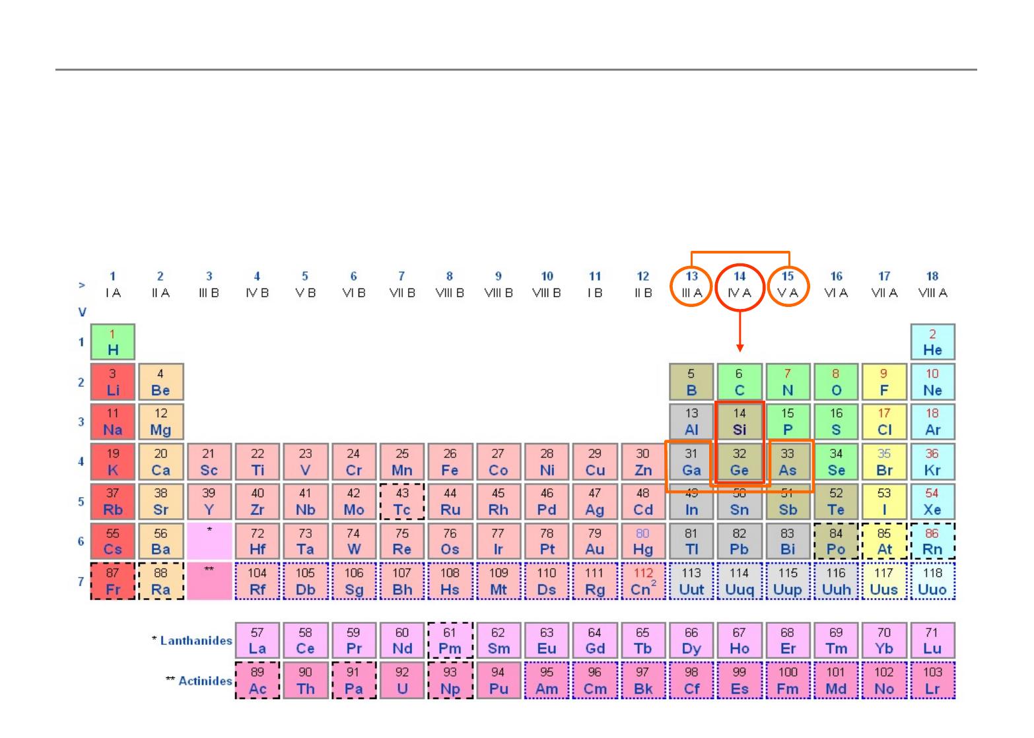Click the Uranium (U) element cell
Image resolution: width=1034 pixels, height=738 pixels.
point(401,681)
